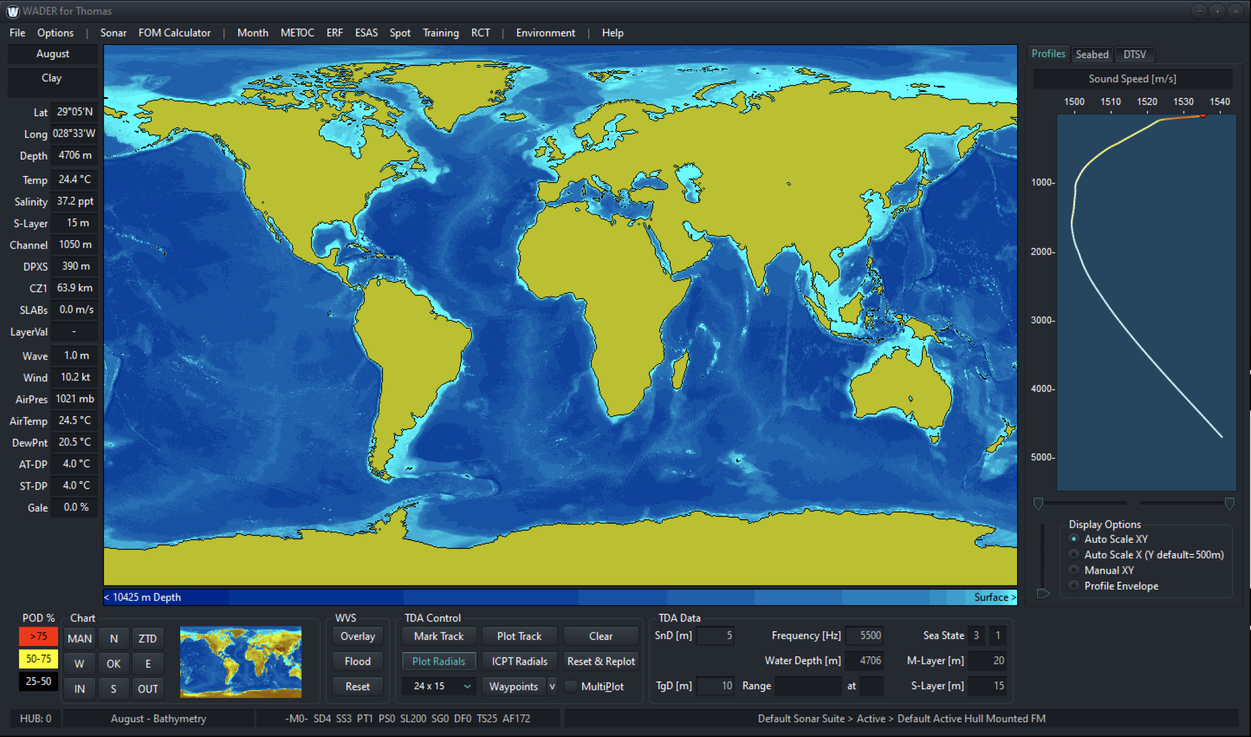Zoom in using the IN chart control
Image resolution: width=1251 pixels, height=737 pixels.
[79, 689]
